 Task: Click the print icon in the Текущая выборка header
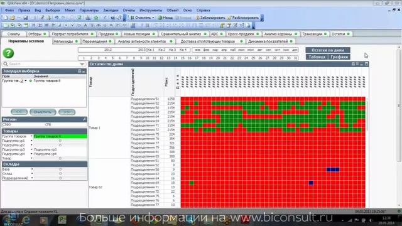[80, 71]
